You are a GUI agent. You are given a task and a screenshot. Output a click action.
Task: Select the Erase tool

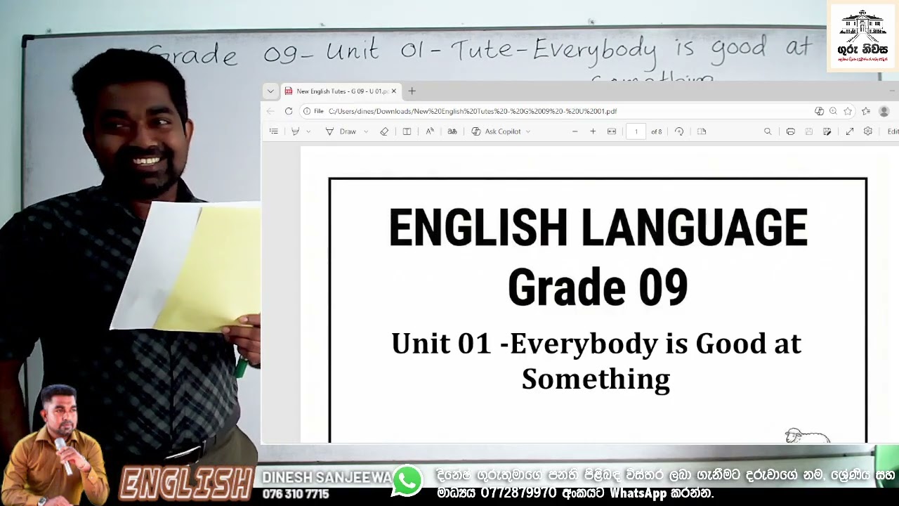point(384,131)
